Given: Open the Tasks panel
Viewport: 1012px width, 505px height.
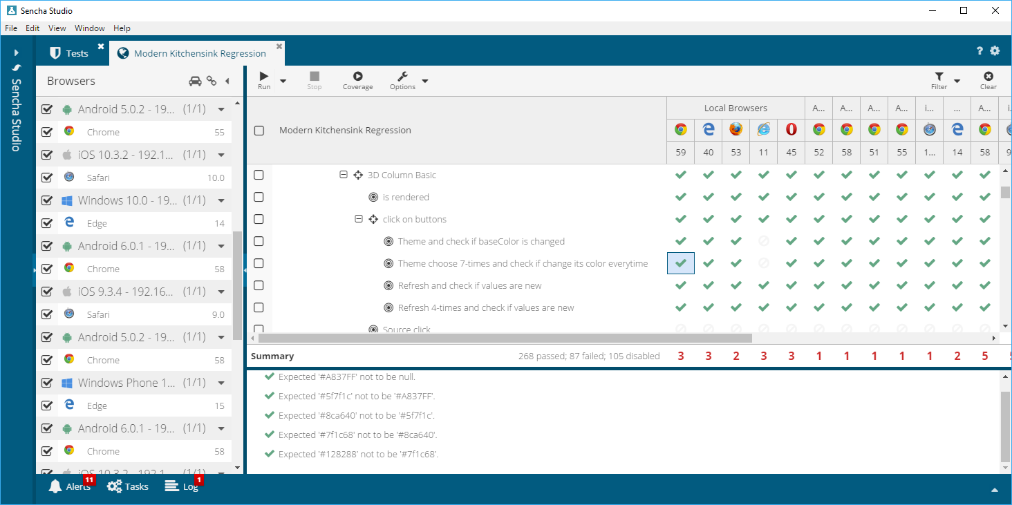Looking at the screenshot, I should coord(128,486).
